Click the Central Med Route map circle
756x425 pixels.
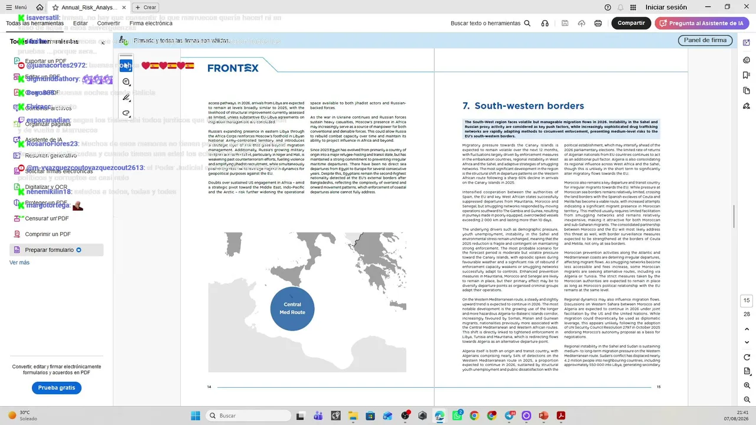tap(292, 308)
